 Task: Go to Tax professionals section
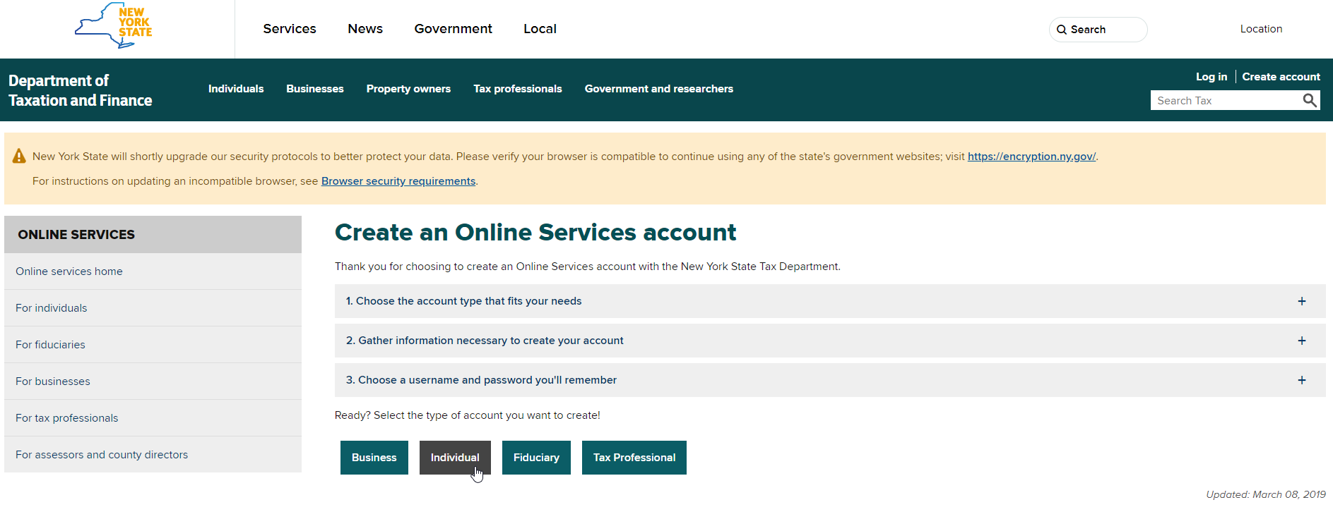[518, 89]
